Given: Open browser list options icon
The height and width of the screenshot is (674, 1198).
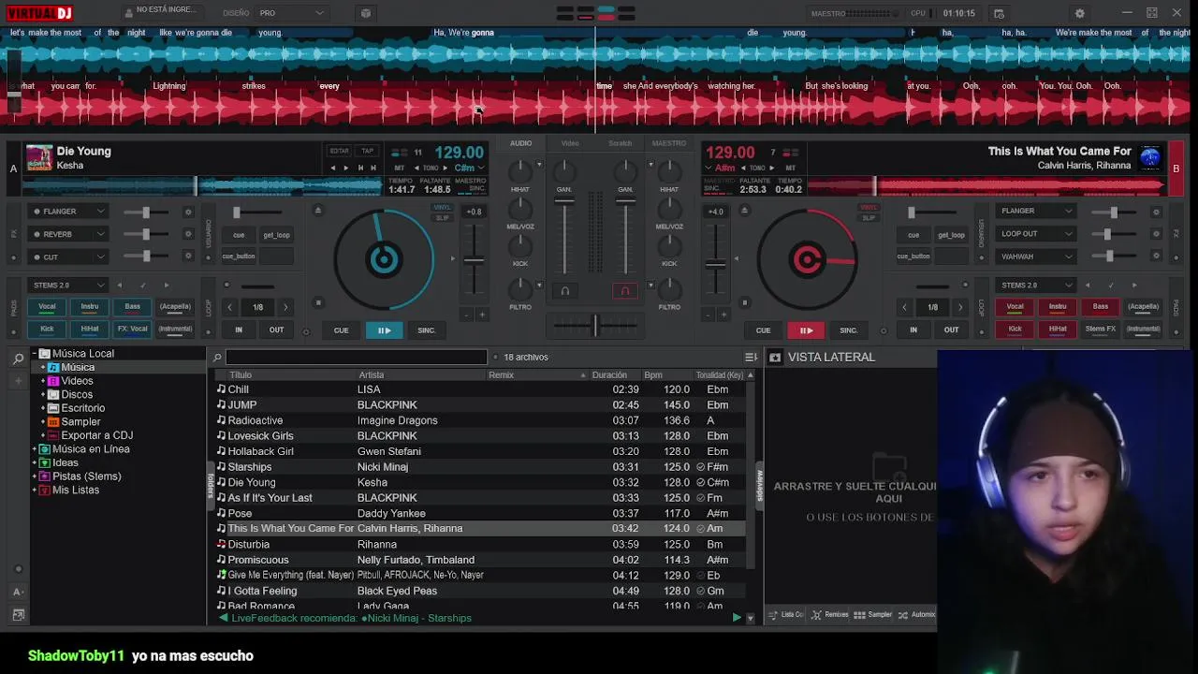Looking at the screenshot, I should click(x=751, y=357).
